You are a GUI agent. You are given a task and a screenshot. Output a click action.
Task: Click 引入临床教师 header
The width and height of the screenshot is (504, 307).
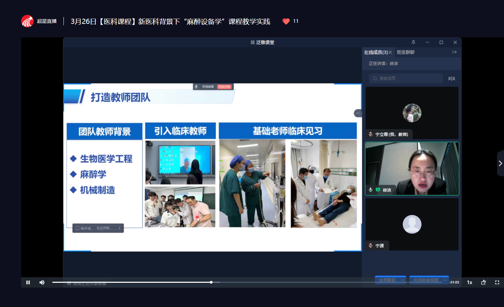tap(180, 131)
